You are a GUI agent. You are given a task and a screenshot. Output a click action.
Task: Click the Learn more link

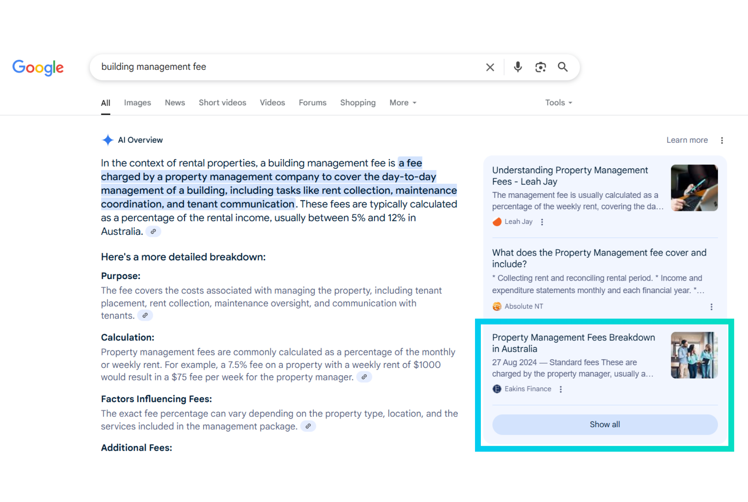687,140
